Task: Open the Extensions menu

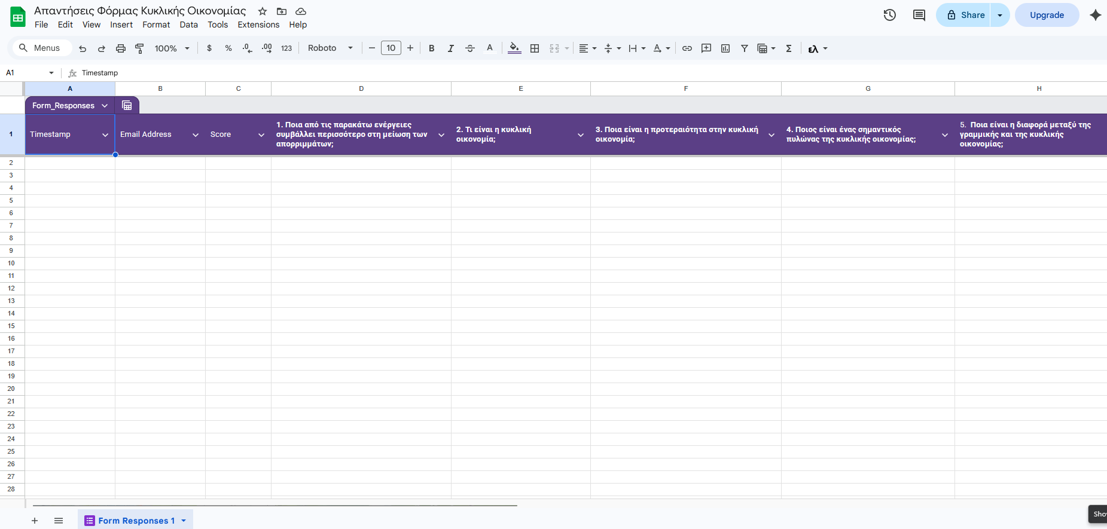Action: click(258, 25)
